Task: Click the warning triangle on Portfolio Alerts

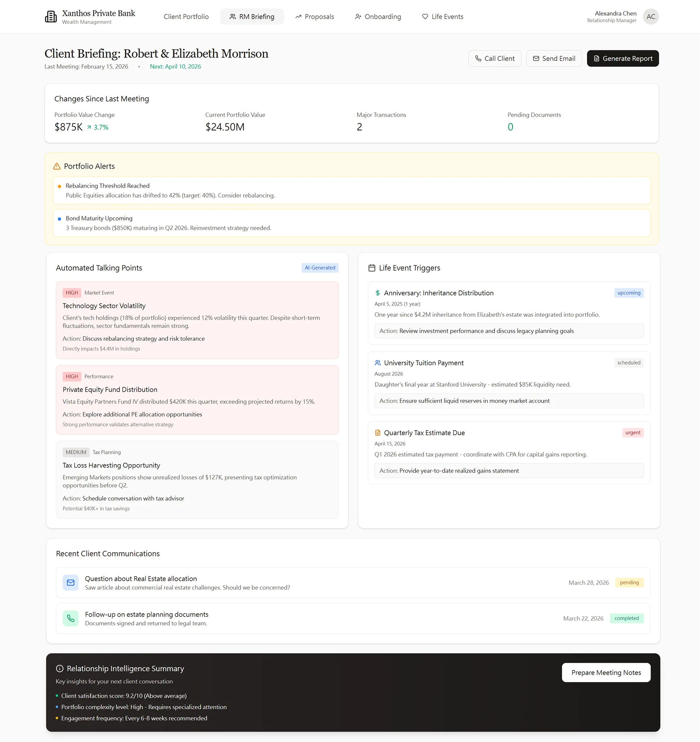Action: [57, 166]
